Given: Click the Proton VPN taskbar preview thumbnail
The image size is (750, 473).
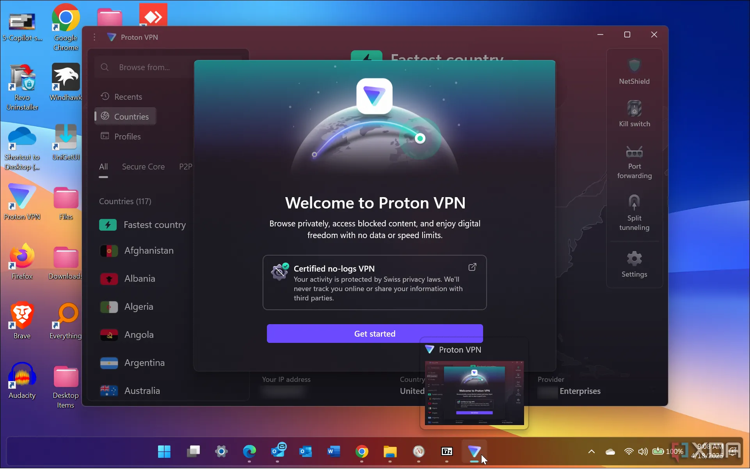Looking at the screenshot, I should [x=474, y=392].
